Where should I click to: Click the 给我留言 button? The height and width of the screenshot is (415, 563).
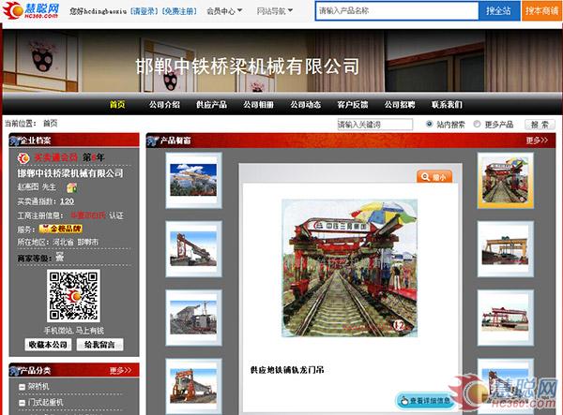[99, 345]
